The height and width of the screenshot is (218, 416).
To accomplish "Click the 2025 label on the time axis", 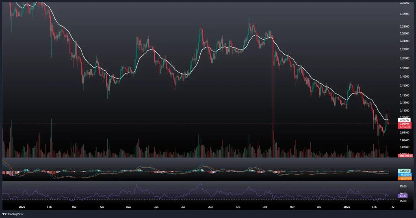I will point(22,206).
